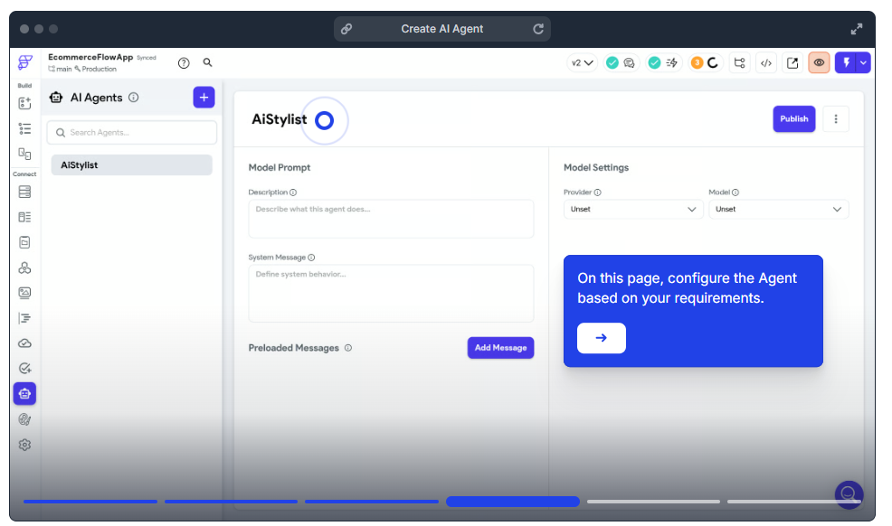Click the thick highlighted tour progress segment
The height and width of the screenshot is (526, 892).
[x=513, y=502]
